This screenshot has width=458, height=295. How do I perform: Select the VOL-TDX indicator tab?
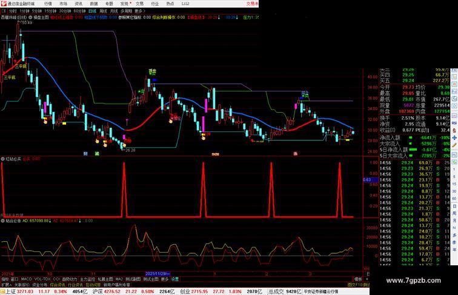click(42, 279)
